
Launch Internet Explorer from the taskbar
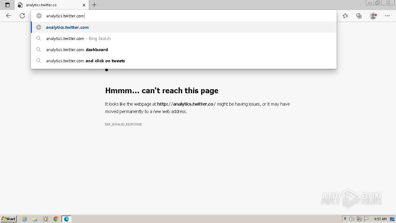tap(25, 219)
